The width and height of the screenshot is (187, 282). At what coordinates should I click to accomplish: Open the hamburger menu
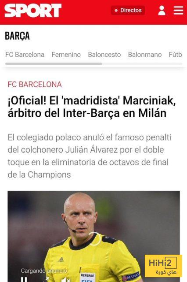(x=178, y=11)
